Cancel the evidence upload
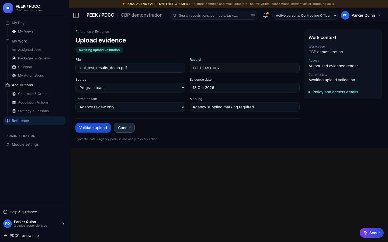Screen dimensions: 388x242 click(x=124, y=128)
